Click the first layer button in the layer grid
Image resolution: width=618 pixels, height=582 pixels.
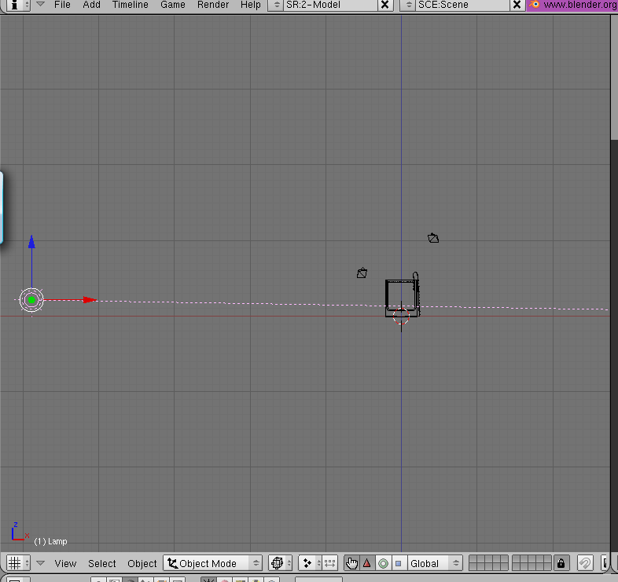[473, 559]
